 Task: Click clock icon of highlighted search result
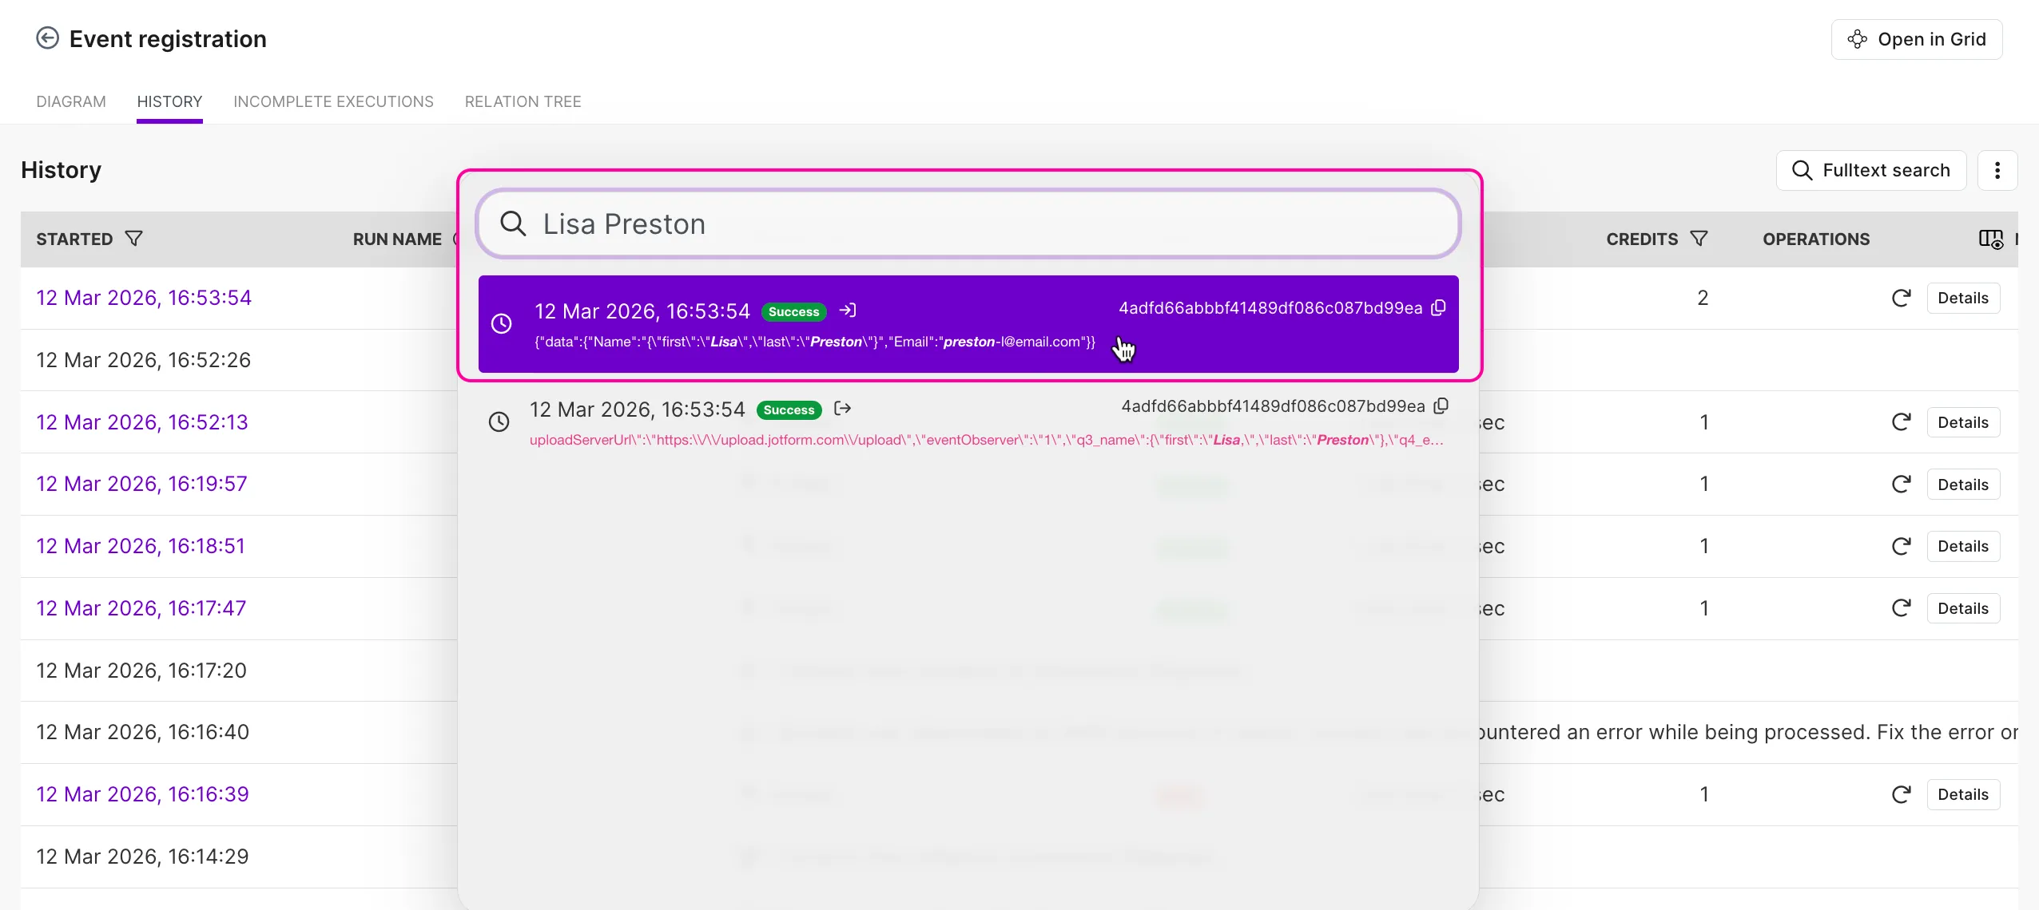point(501,323)
